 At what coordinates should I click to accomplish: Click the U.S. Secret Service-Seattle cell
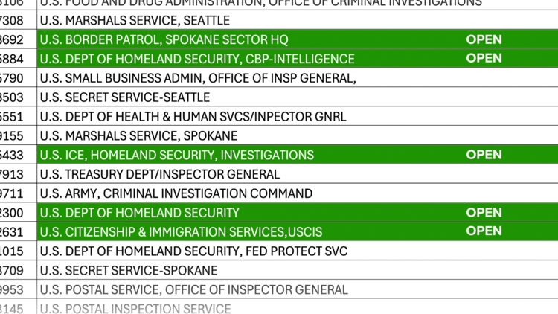(125, 97)
